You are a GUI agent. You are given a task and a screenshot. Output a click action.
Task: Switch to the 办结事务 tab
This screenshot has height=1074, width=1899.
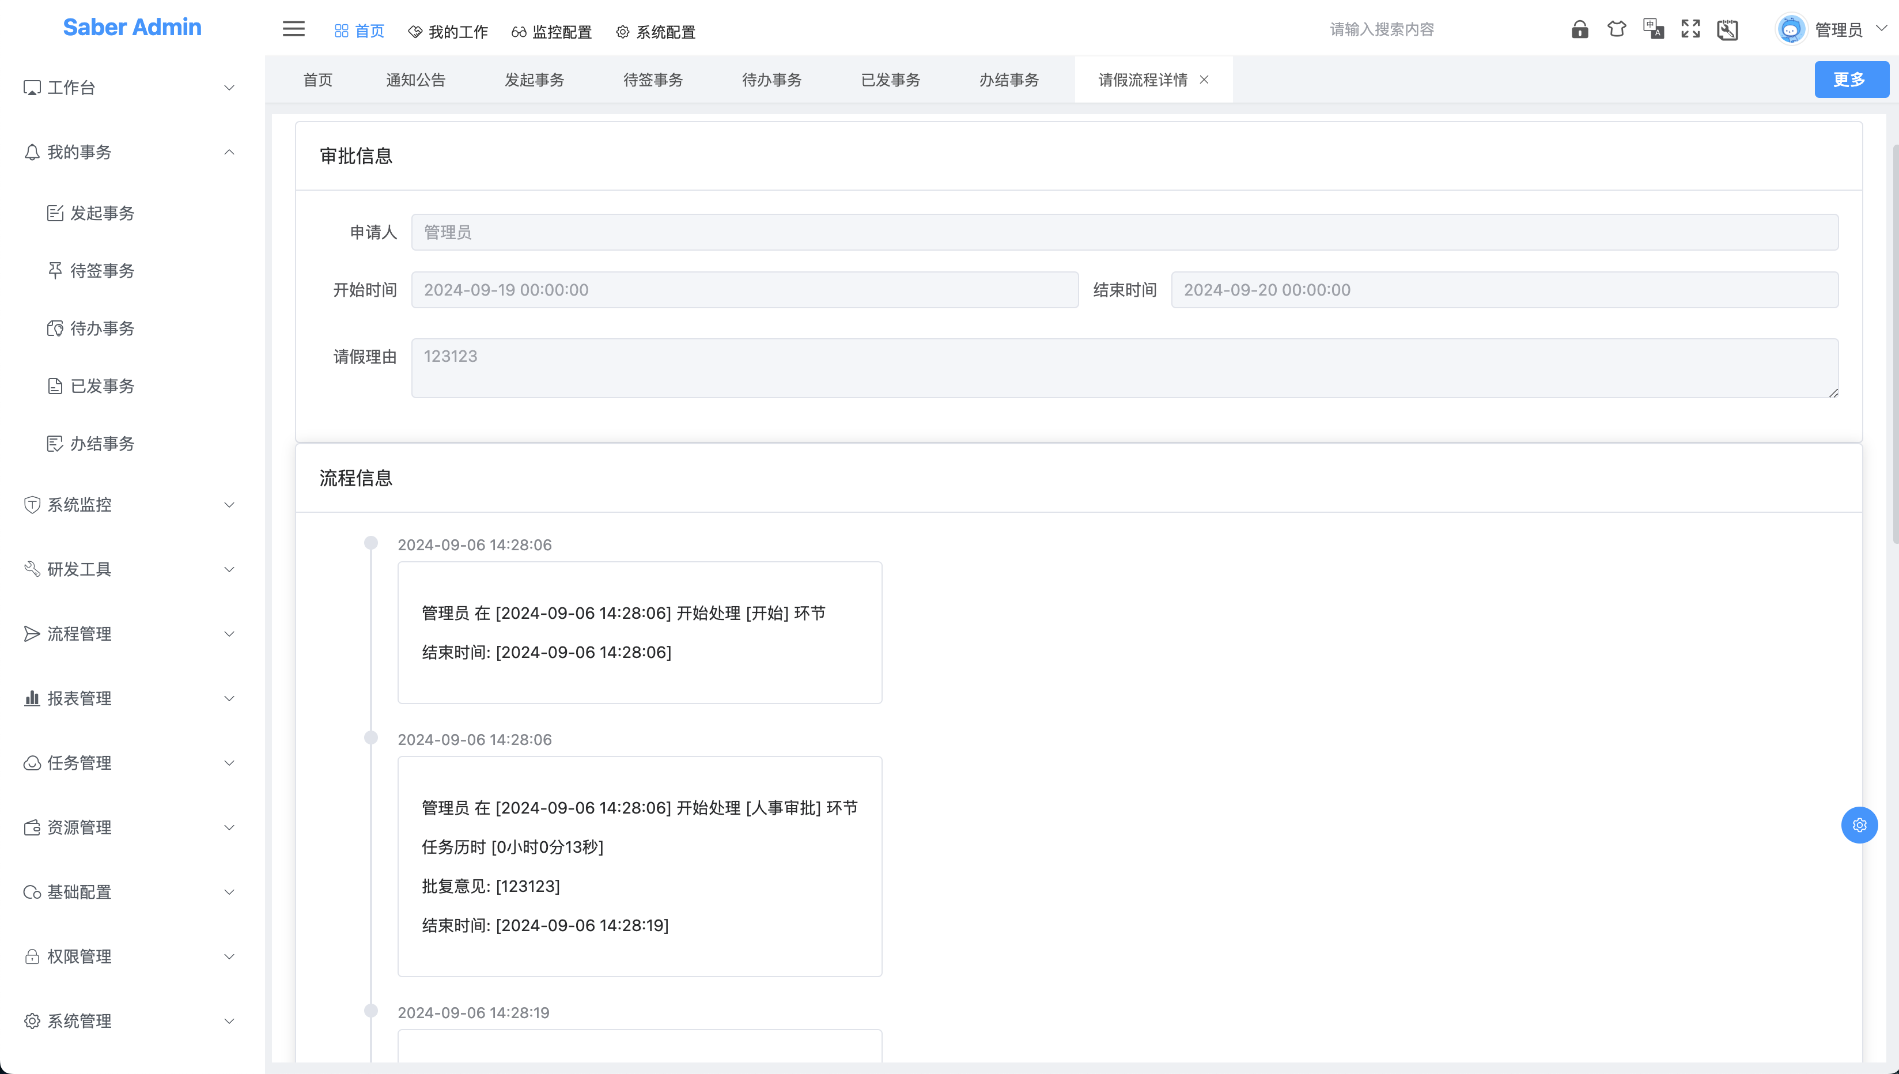1009,80
